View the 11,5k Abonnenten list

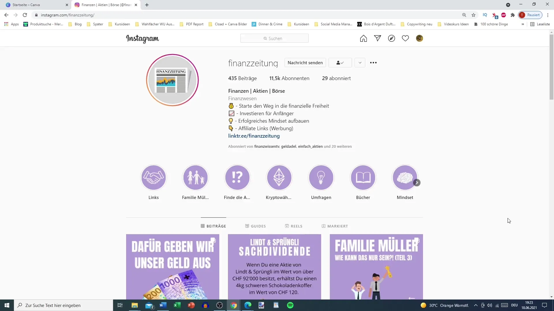pos(289,78)
